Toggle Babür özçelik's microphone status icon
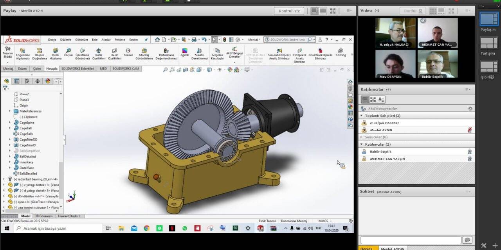 [469, 152]
